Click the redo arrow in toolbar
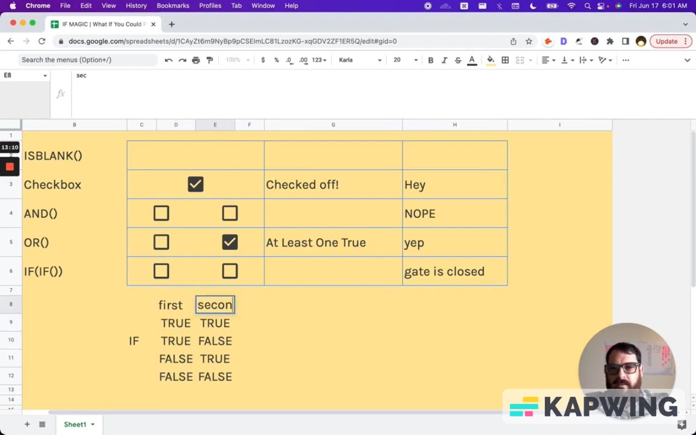696x435 pixels. coord(183,60)
